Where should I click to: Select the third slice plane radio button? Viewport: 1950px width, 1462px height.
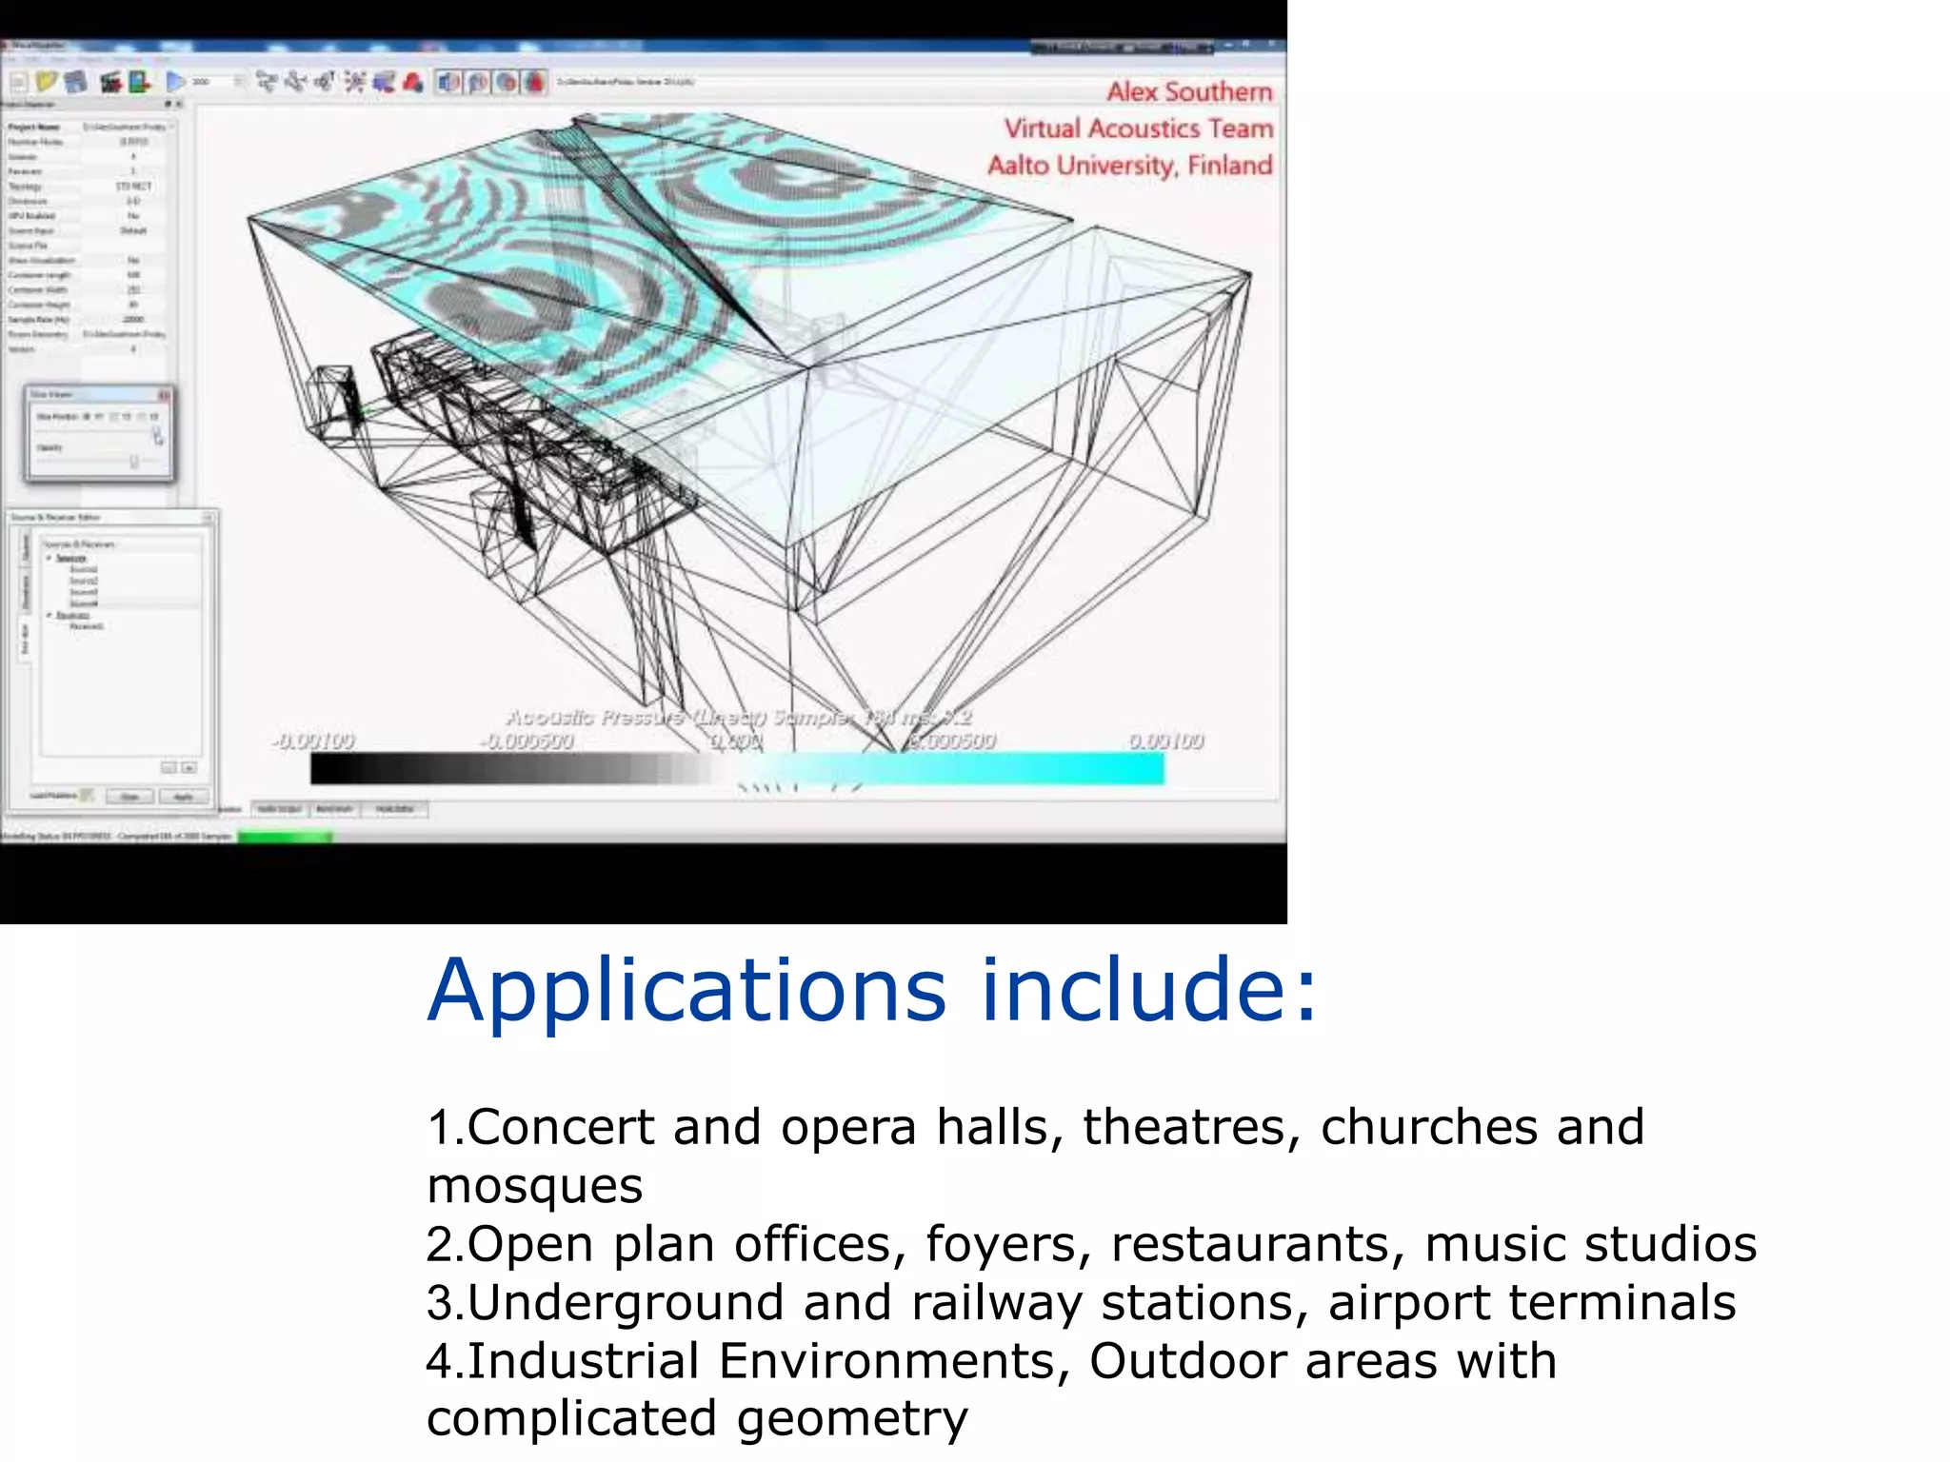[x=142, y=417]
